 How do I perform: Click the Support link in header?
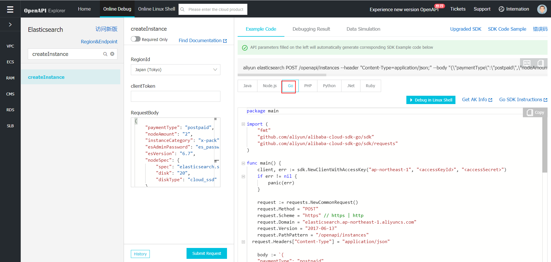[482, 9]
